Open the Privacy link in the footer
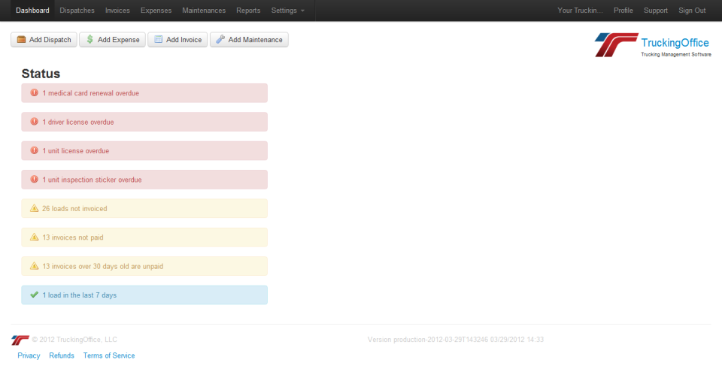The height and width of the screenshot is (381, 722). pos(29,355)
